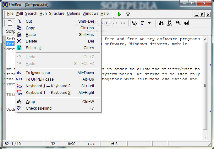Choose Cut from Edit menu

(58, 21)
